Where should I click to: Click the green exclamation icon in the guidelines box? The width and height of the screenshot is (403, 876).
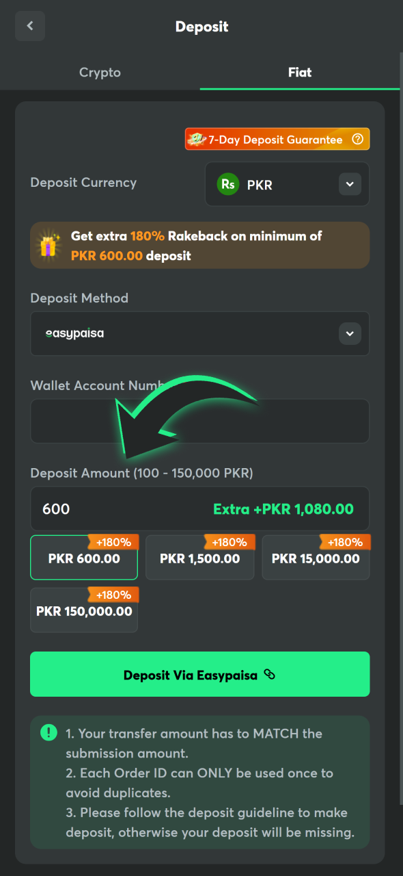[48, 732]
